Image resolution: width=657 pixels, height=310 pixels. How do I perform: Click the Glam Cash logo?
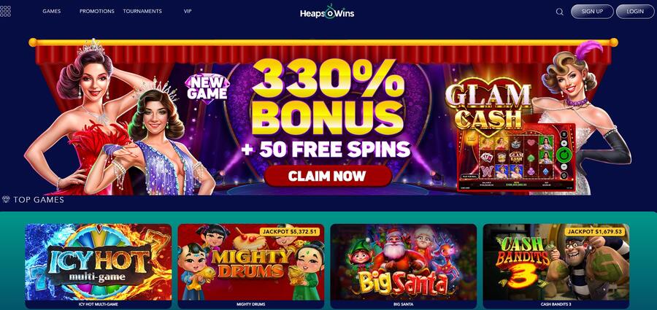[x=488, y=104]
